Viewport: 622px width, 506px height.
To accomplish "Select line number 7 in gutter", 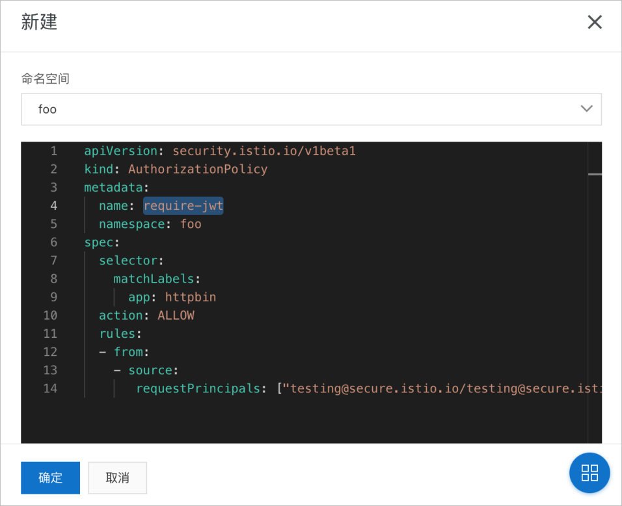I will (53, 260).
